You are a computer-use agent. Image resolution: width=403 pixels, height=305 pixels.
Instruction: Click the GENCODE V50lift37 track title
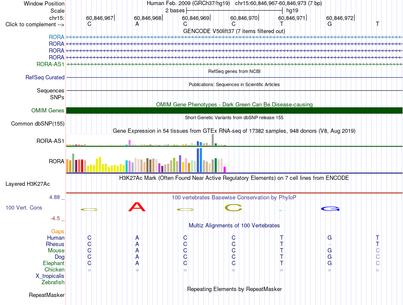coord(234,31)
